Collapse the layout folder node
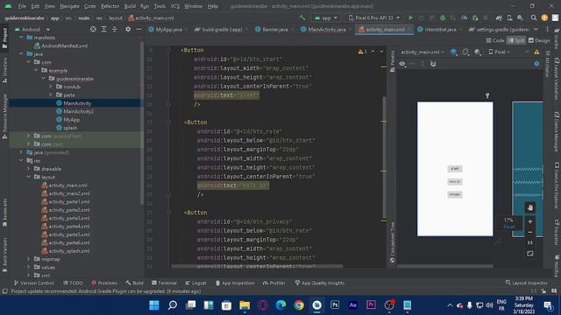This screenshot has width=561, height=315. click(28, 177)
